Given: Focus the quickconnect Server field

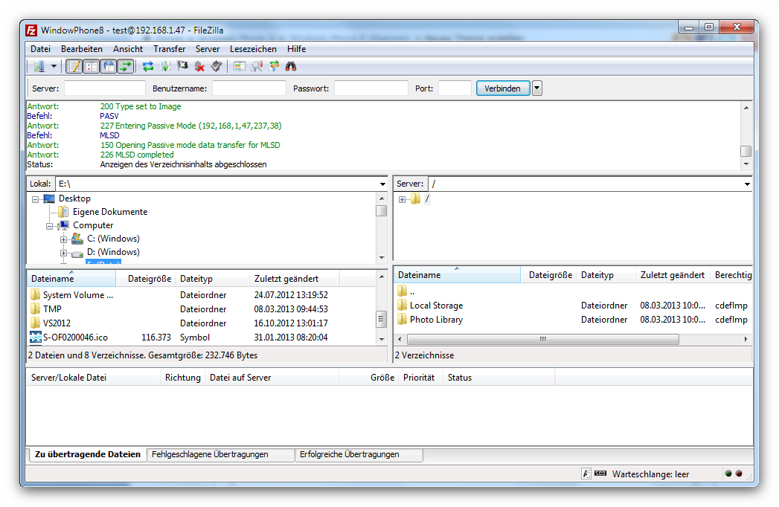Looking at the screenshot, I should [x=105, y=88].
